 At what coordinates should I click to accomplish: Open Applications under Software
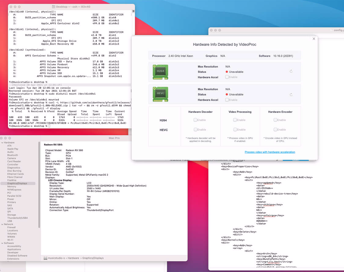(x=14, y=249)
